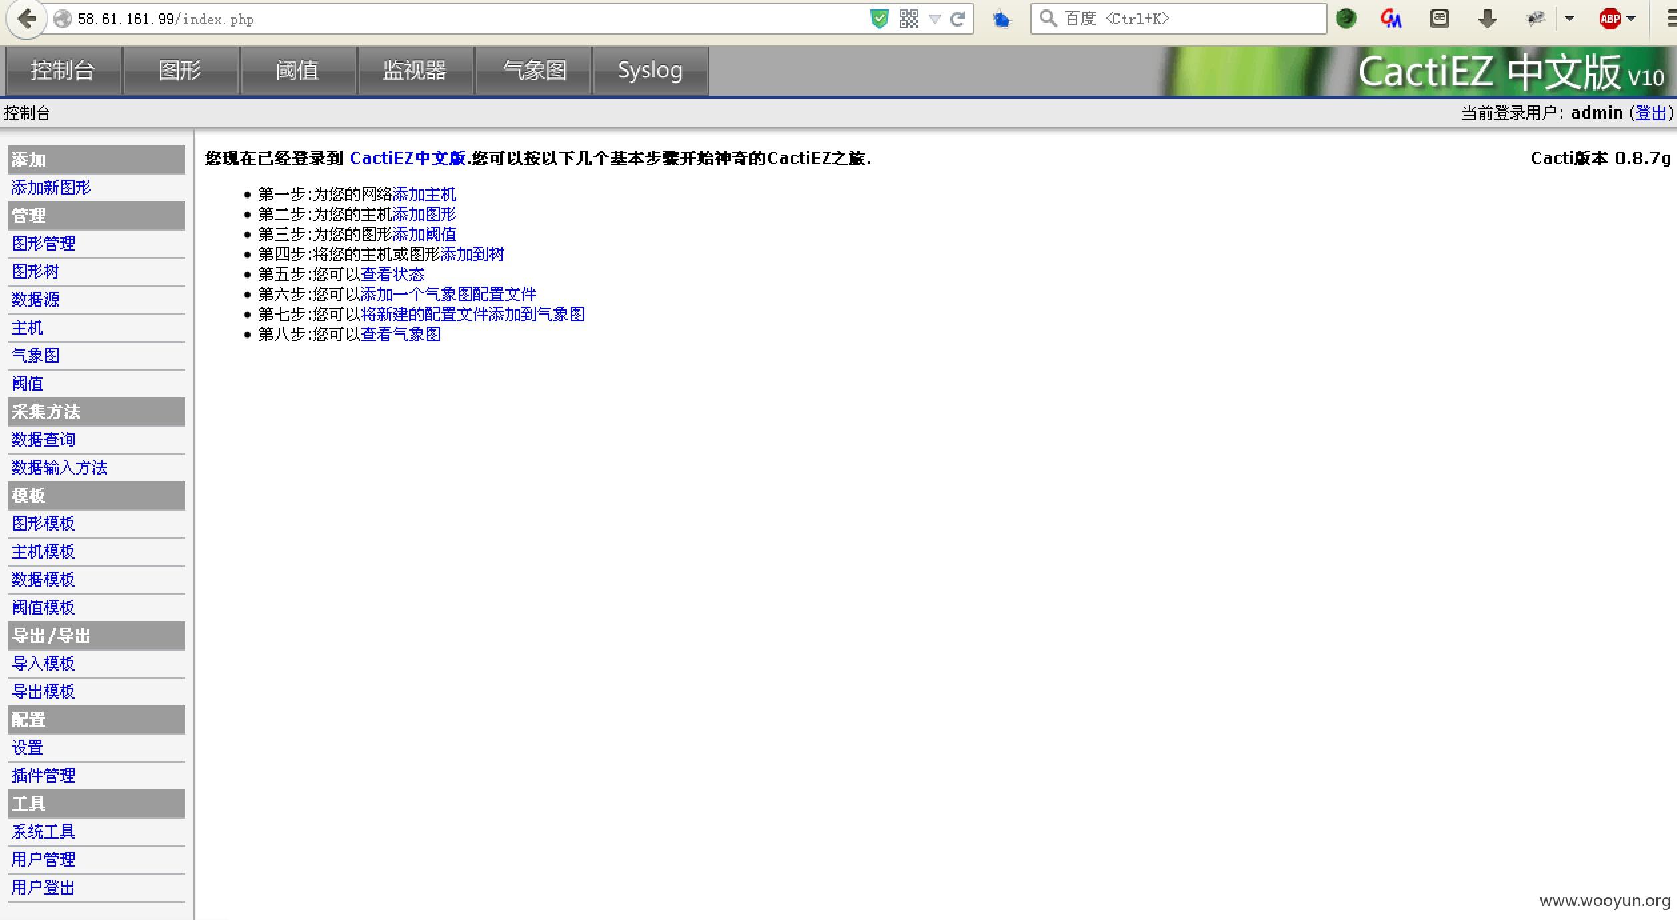Expand the address bar history dropdown arrow
This screenshot has height=920, width=1677.
point(935,19)
